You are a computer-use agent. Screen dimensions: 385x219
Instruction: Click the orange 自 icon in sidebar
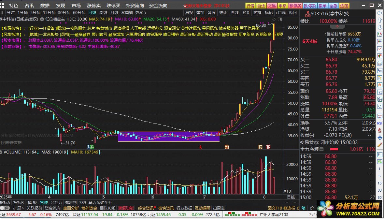pos(379,85)
